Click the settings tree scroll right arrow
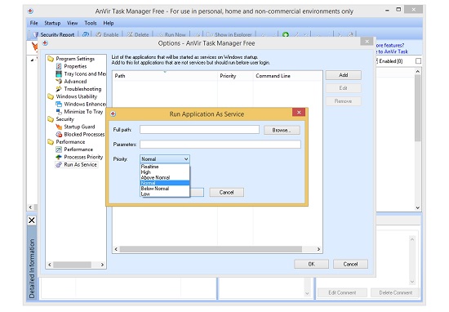449x312 pixels. click(102, 265)
